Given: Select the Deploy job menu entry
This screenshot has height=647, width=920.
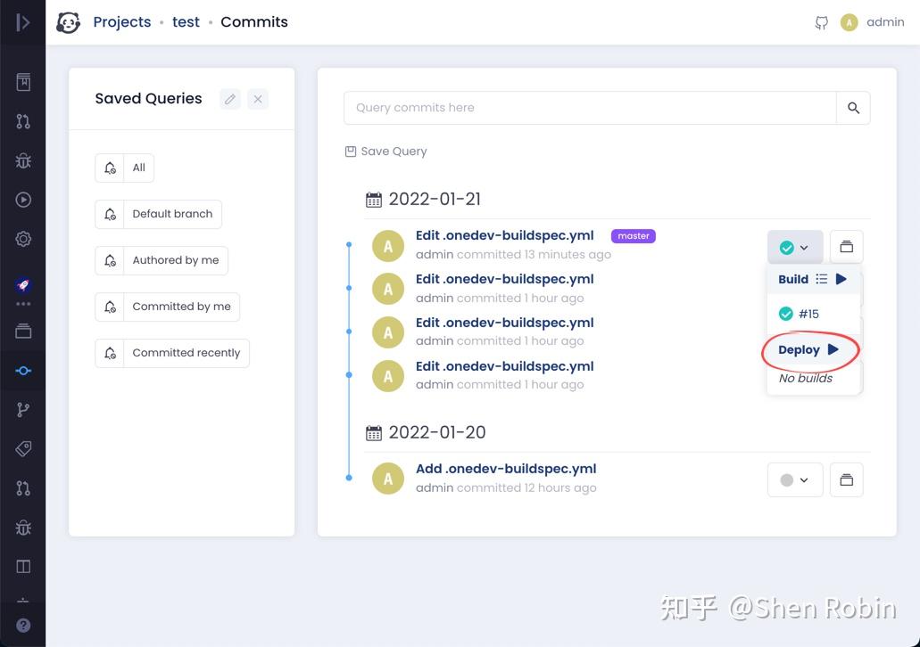Looking at the screenshot, I should pos(799,350).
